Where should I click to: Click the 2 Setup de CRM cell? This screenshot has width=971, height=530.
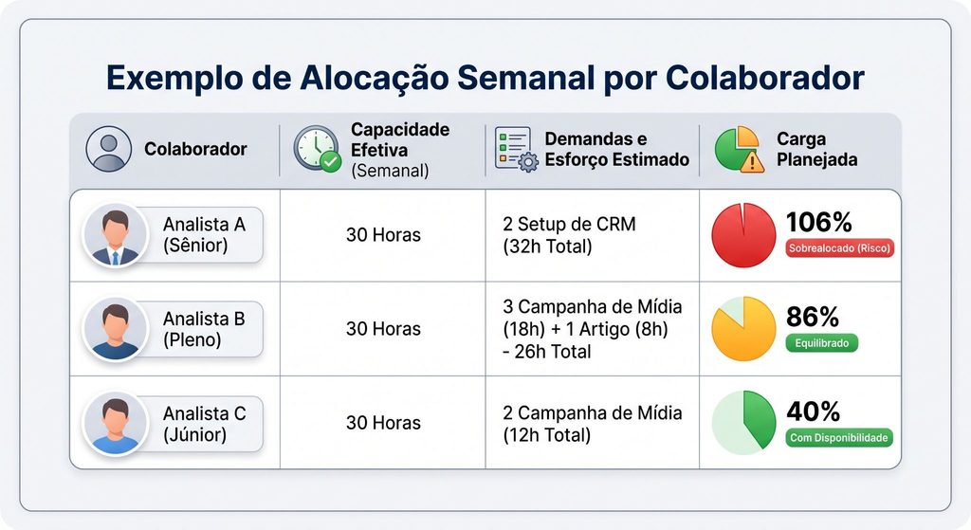point(592,235)
